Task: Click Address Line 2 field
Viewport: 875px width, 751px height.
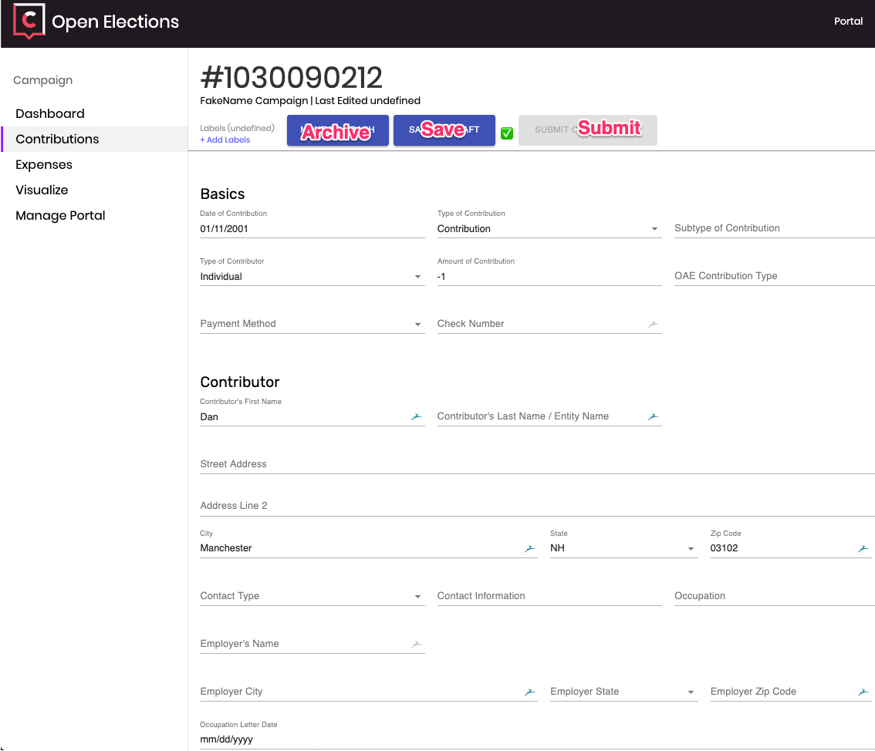Action: [x=537, y=507]
